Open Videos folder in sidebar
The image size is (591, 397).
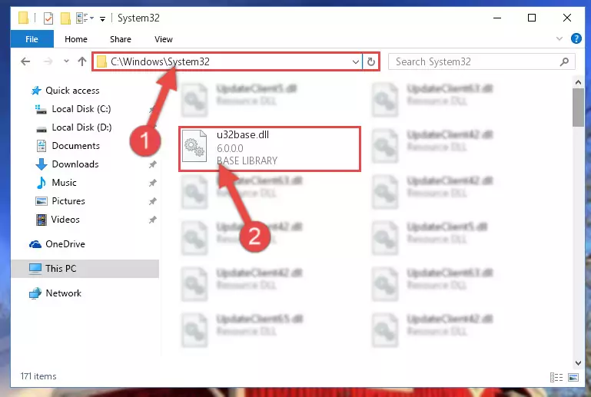(65, 220)
